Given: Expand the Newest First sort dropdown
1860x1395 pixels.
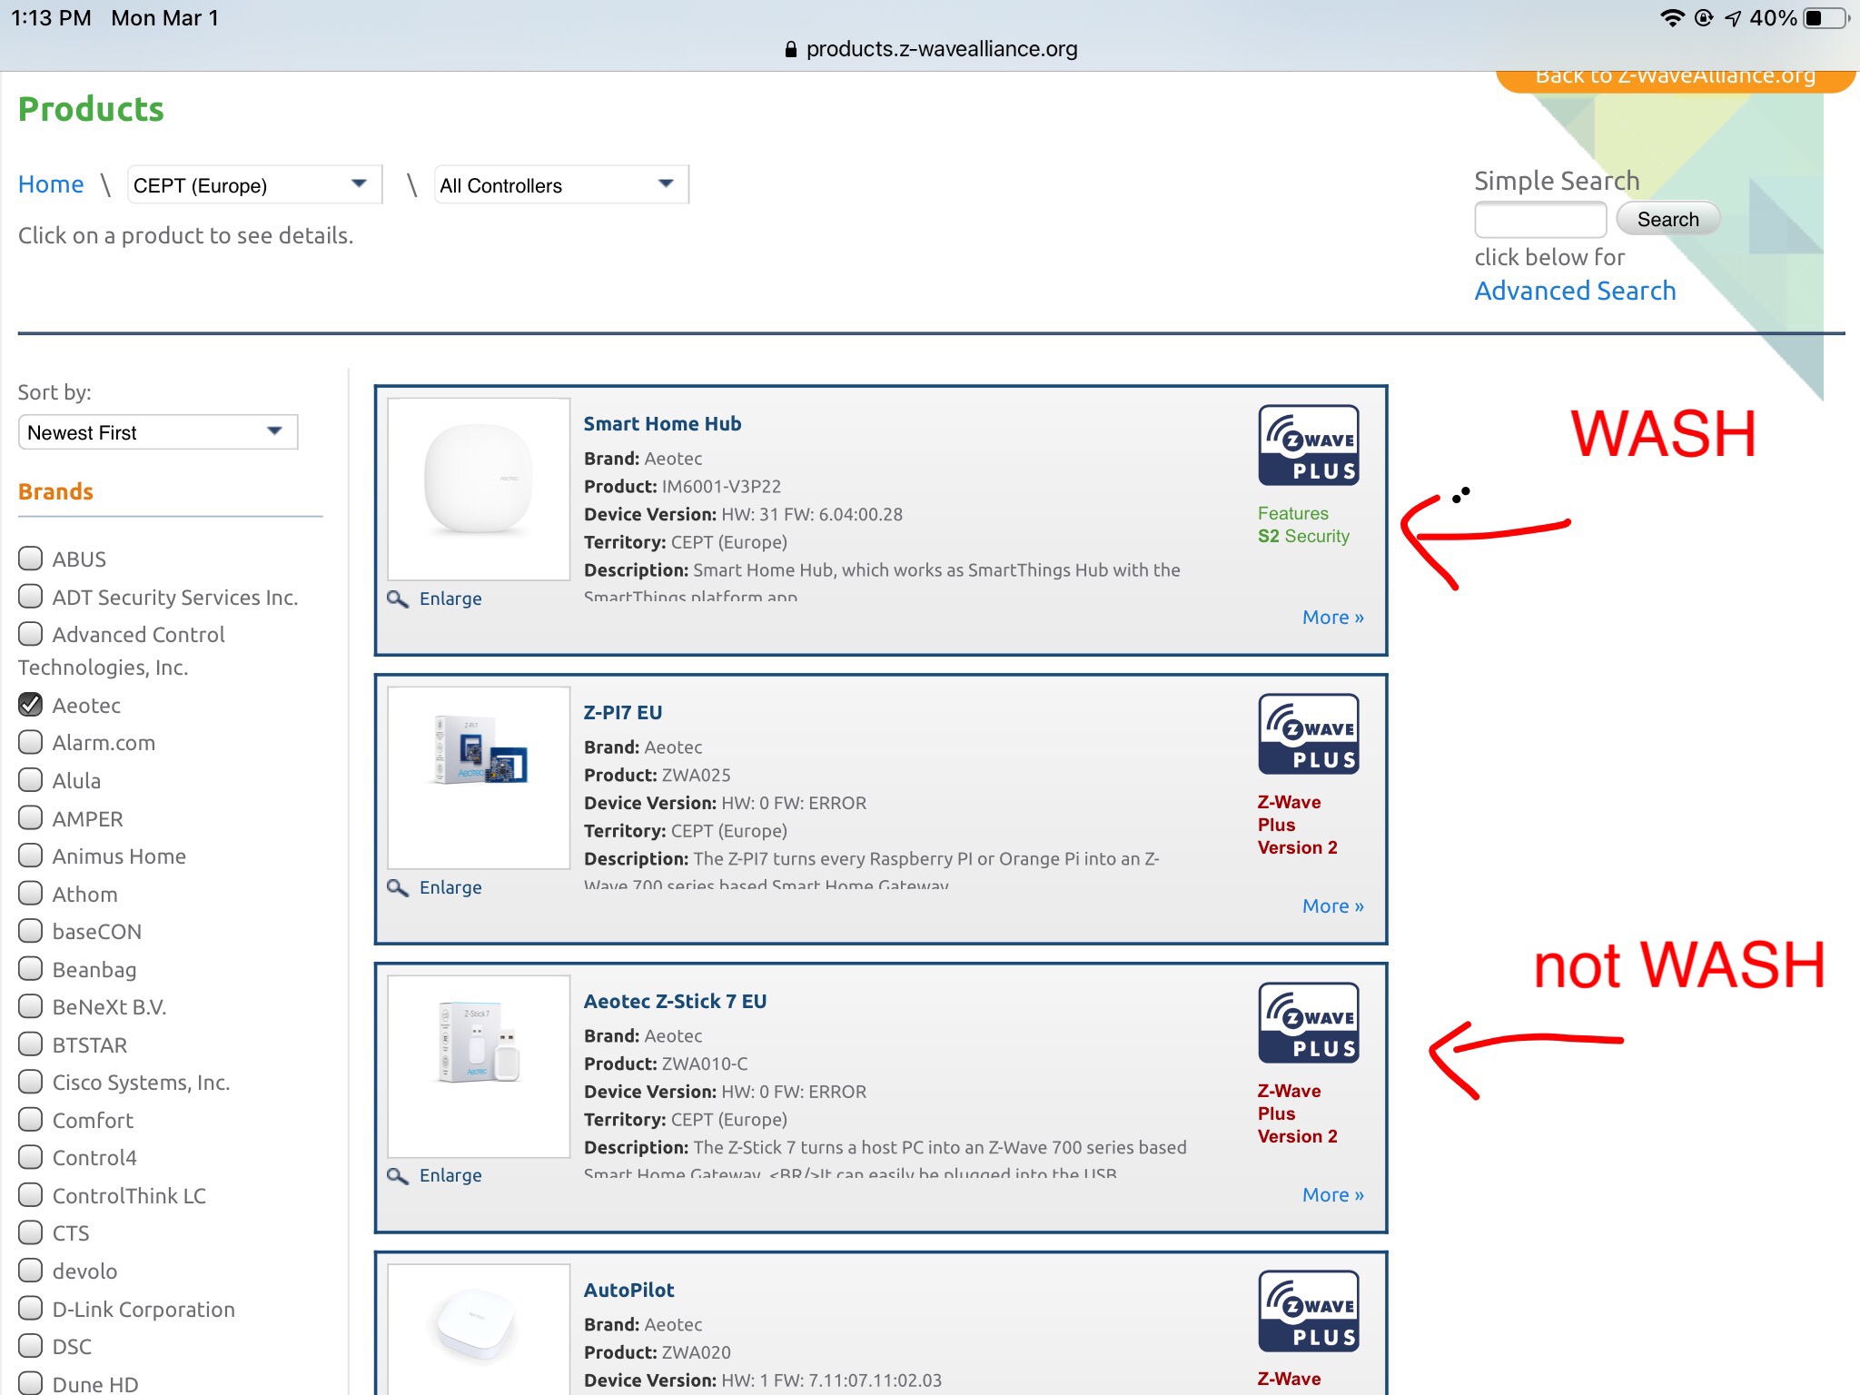Looking at the screenshot, I should [158, 432].
